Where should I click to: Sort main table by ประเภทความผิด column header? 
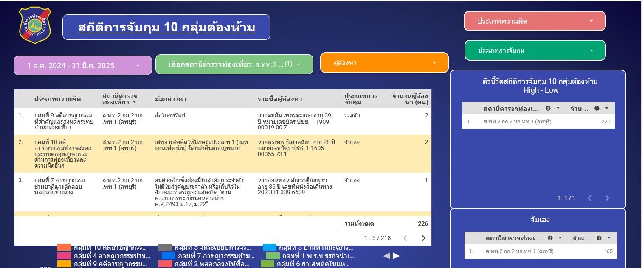pyautogui.click(x=57, y=99)
